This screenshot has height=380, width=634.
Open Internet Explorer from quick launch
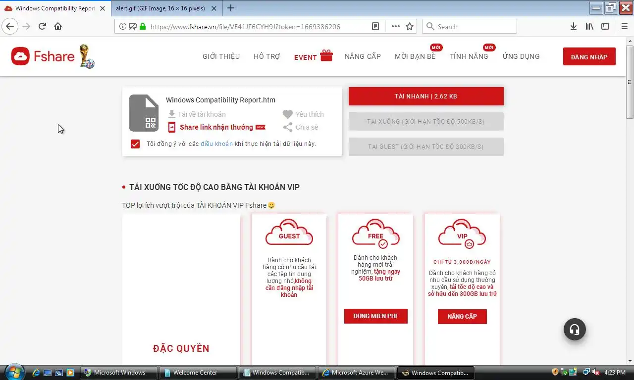coord(37,373)
